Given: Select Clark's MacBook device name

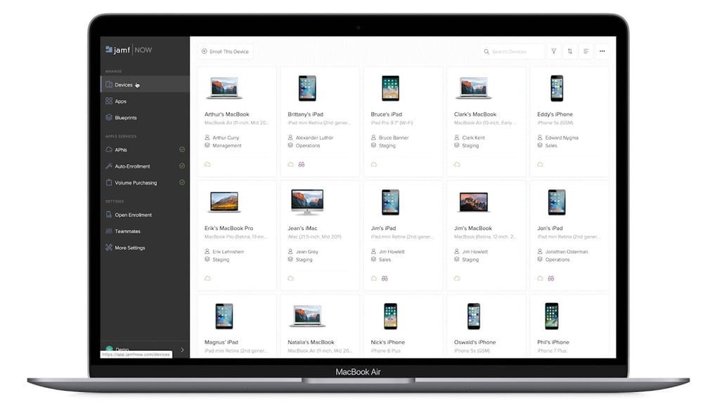Looking at the screenshot, I should 475,114.
